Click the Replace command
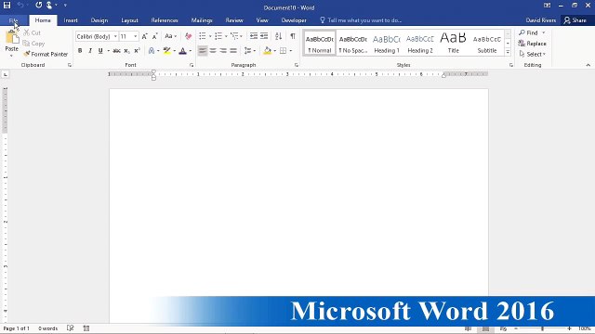Viewport: 595px width, 334px height. click(533, 44)
